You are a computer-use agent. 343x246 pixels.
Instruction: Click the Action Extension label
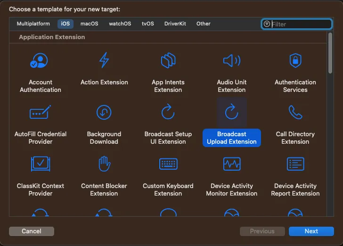tap(104, 82)
